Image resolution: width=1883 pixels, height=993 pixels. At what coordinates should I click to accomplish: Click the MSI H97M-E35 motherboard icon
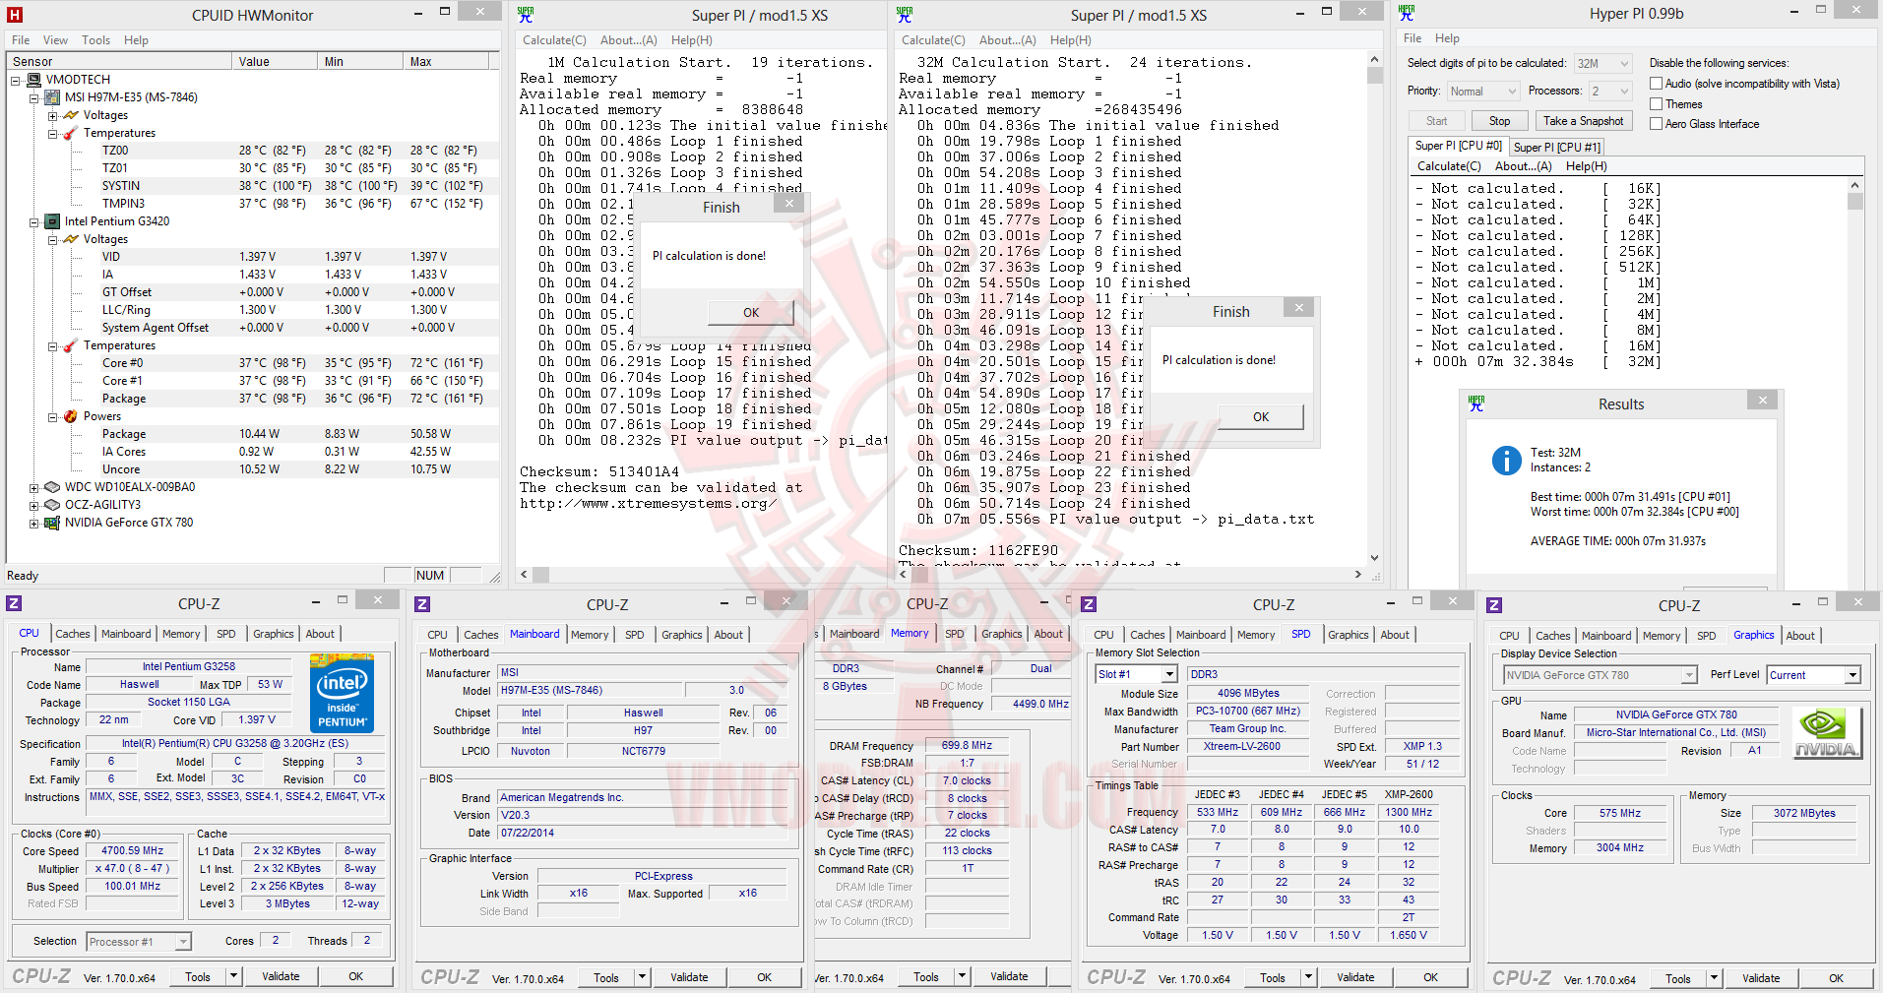(53, 97)
